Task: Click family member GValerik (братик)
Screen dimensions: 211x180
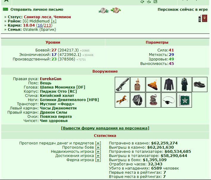Action: (39, 29)
